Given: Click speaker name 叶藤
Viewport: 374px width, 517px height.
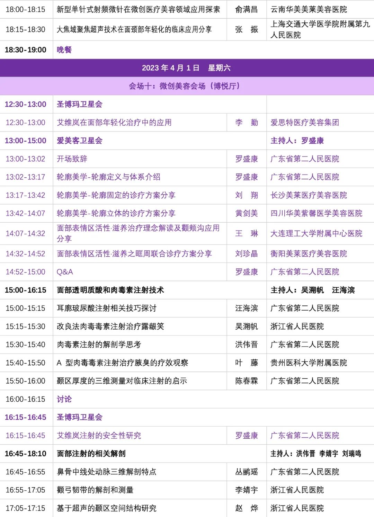Looking at the screenshot, I should 246,363.
